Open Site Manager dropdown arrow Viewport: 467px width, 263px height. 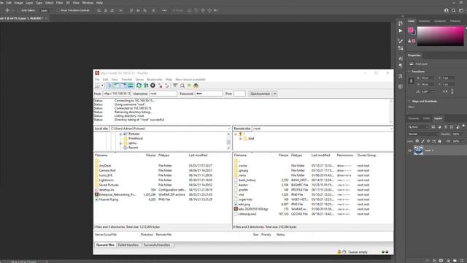(102, 85)
